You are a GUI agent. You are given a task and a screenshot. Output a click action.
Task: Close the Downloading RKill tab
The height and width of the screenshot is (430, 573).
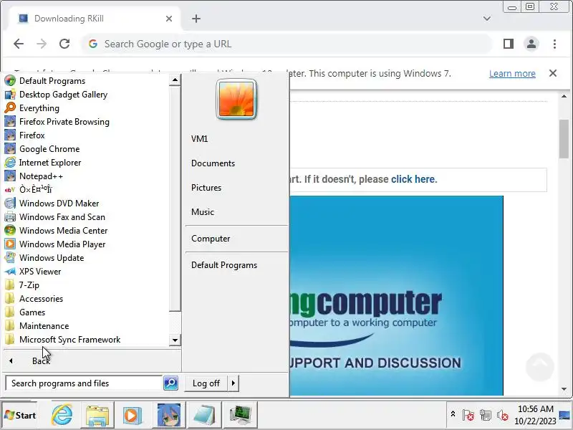pyautogui.click(x=169, y=19)
